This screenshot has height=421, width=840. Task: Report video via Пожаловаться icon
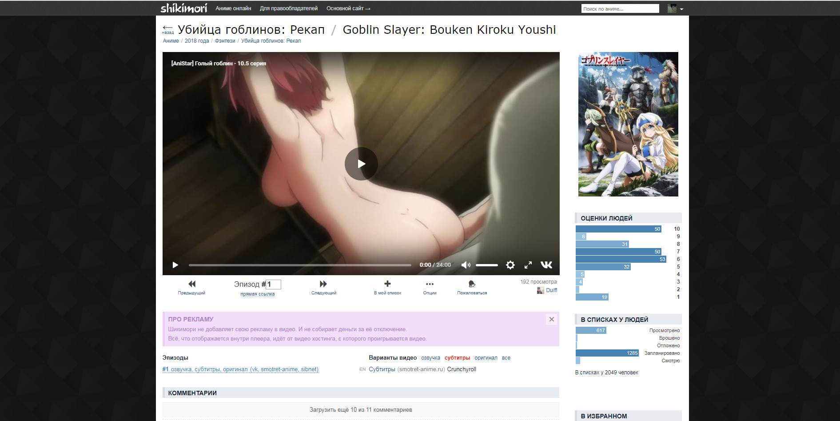(472, 284)
